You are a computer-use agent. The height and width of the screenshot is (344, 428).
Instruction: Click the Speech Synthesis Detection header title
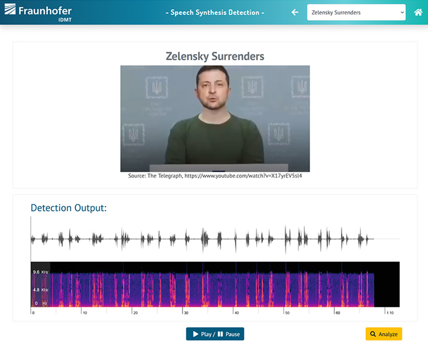point(215,12)
